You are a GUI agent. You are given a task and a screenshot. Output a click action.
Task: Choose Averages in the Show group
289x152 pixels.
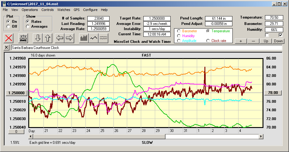tap(28, 26)
